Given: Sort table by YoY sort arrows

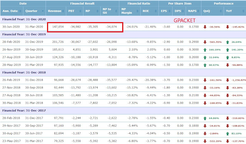Looking at the screenshot, I should pyautogui.click(x=243, y=11).
